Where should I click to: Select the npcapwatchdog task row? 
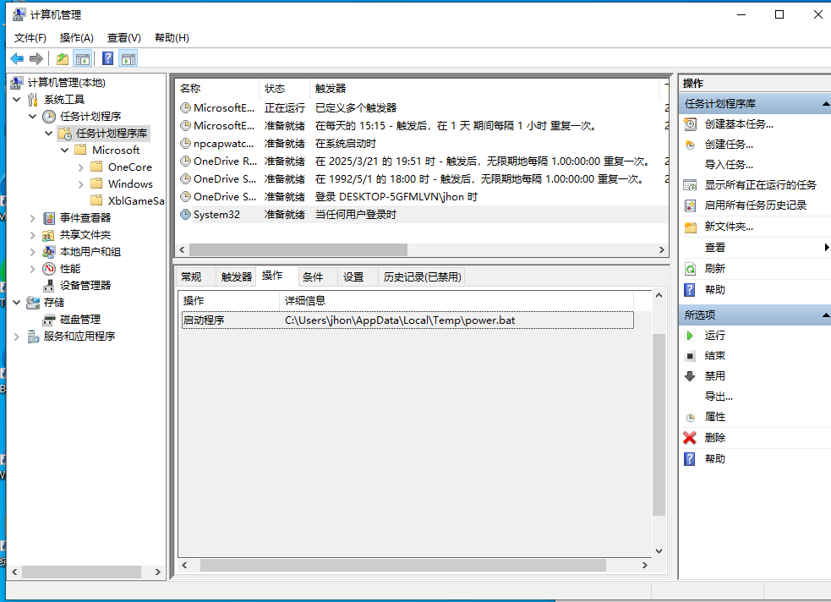click(223, 144)
